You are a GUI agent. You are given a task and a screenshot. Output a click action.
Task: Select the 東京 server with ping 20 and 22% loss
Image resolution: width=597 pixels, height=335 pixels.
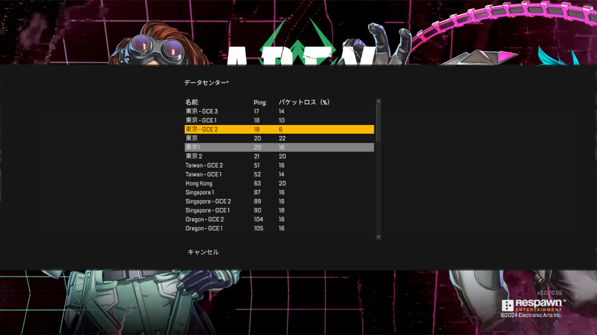click(x=192, y=138)
